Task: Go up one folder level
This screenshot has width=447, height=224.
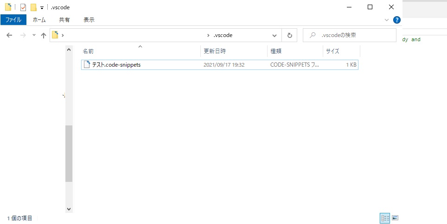Action: pos(43,35)
